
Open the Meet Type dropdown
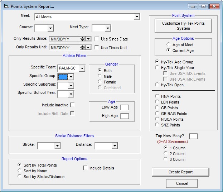click(108, 28)
